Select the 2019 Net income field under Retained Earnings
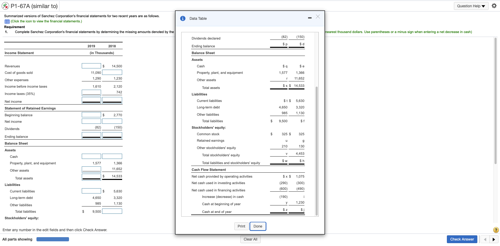This screenshot has width=500, height=246. pyautogui.click(x=91, y=121)
